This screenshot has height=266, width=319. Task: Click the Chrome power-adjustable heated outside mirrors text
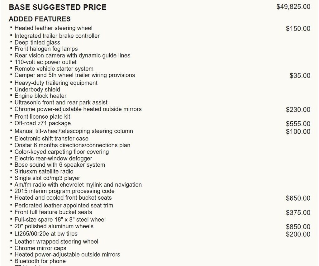pos(78,109)
